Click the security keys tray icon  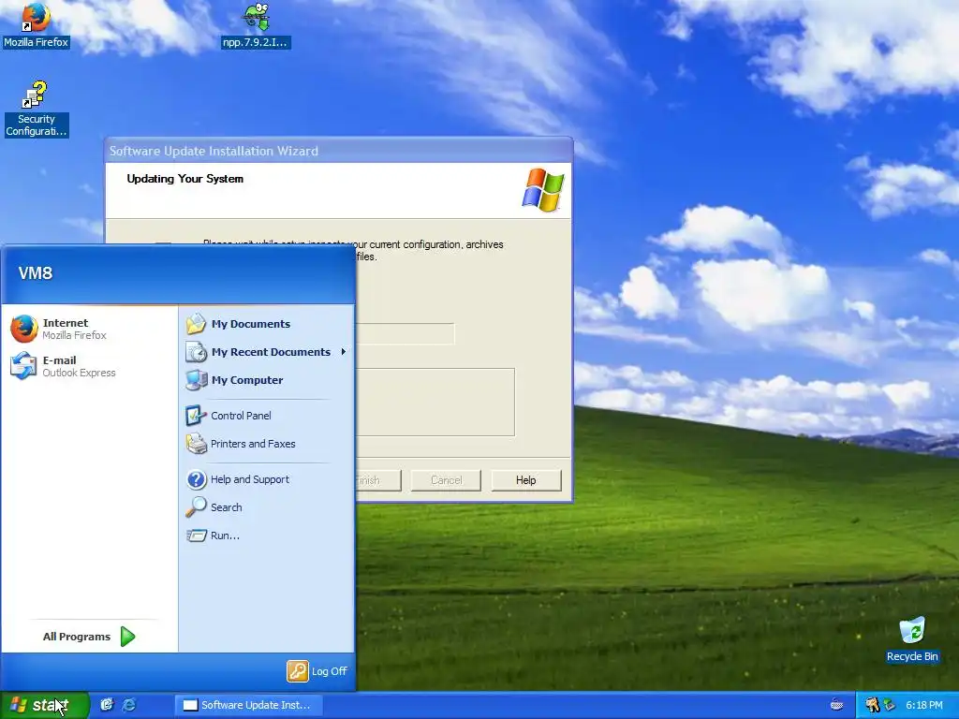tap(872, 706)
